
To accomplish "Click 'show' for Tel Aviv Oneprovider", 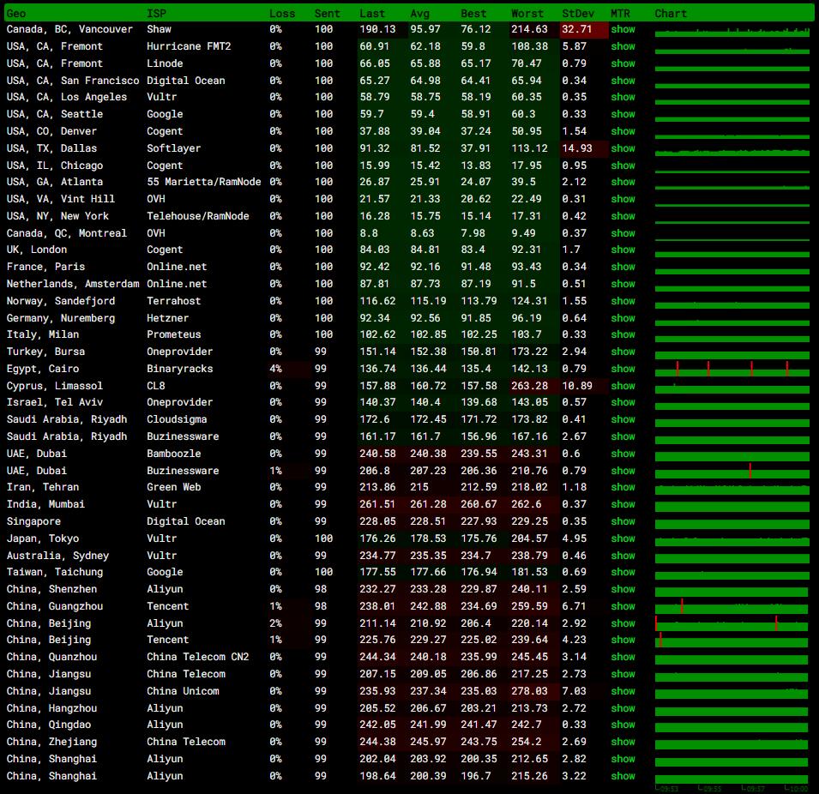I will 623,402.
